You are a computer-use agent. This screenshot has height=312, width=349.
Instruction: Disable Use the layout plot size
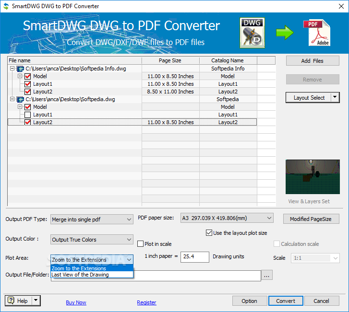point(209,233)
